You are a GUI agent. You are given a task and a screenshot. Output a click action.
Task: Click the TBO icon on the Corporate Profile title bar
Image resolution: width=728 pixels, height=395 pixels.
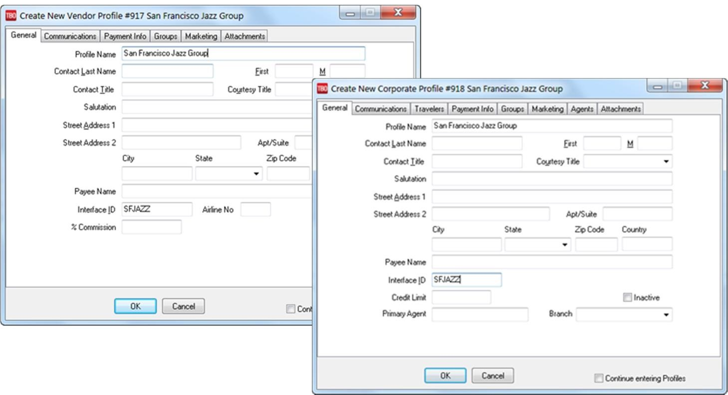(321, 89)
